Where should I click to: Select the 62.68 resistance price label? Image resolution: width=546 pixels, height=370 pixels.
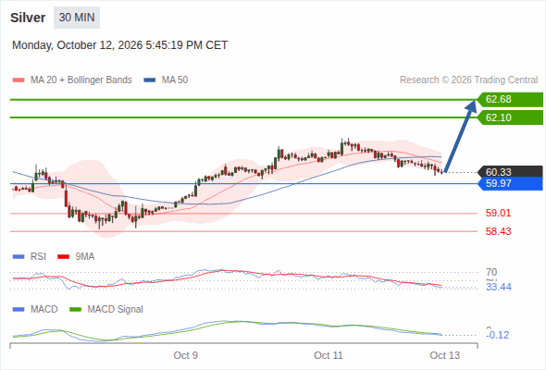[x=510, y=100]
